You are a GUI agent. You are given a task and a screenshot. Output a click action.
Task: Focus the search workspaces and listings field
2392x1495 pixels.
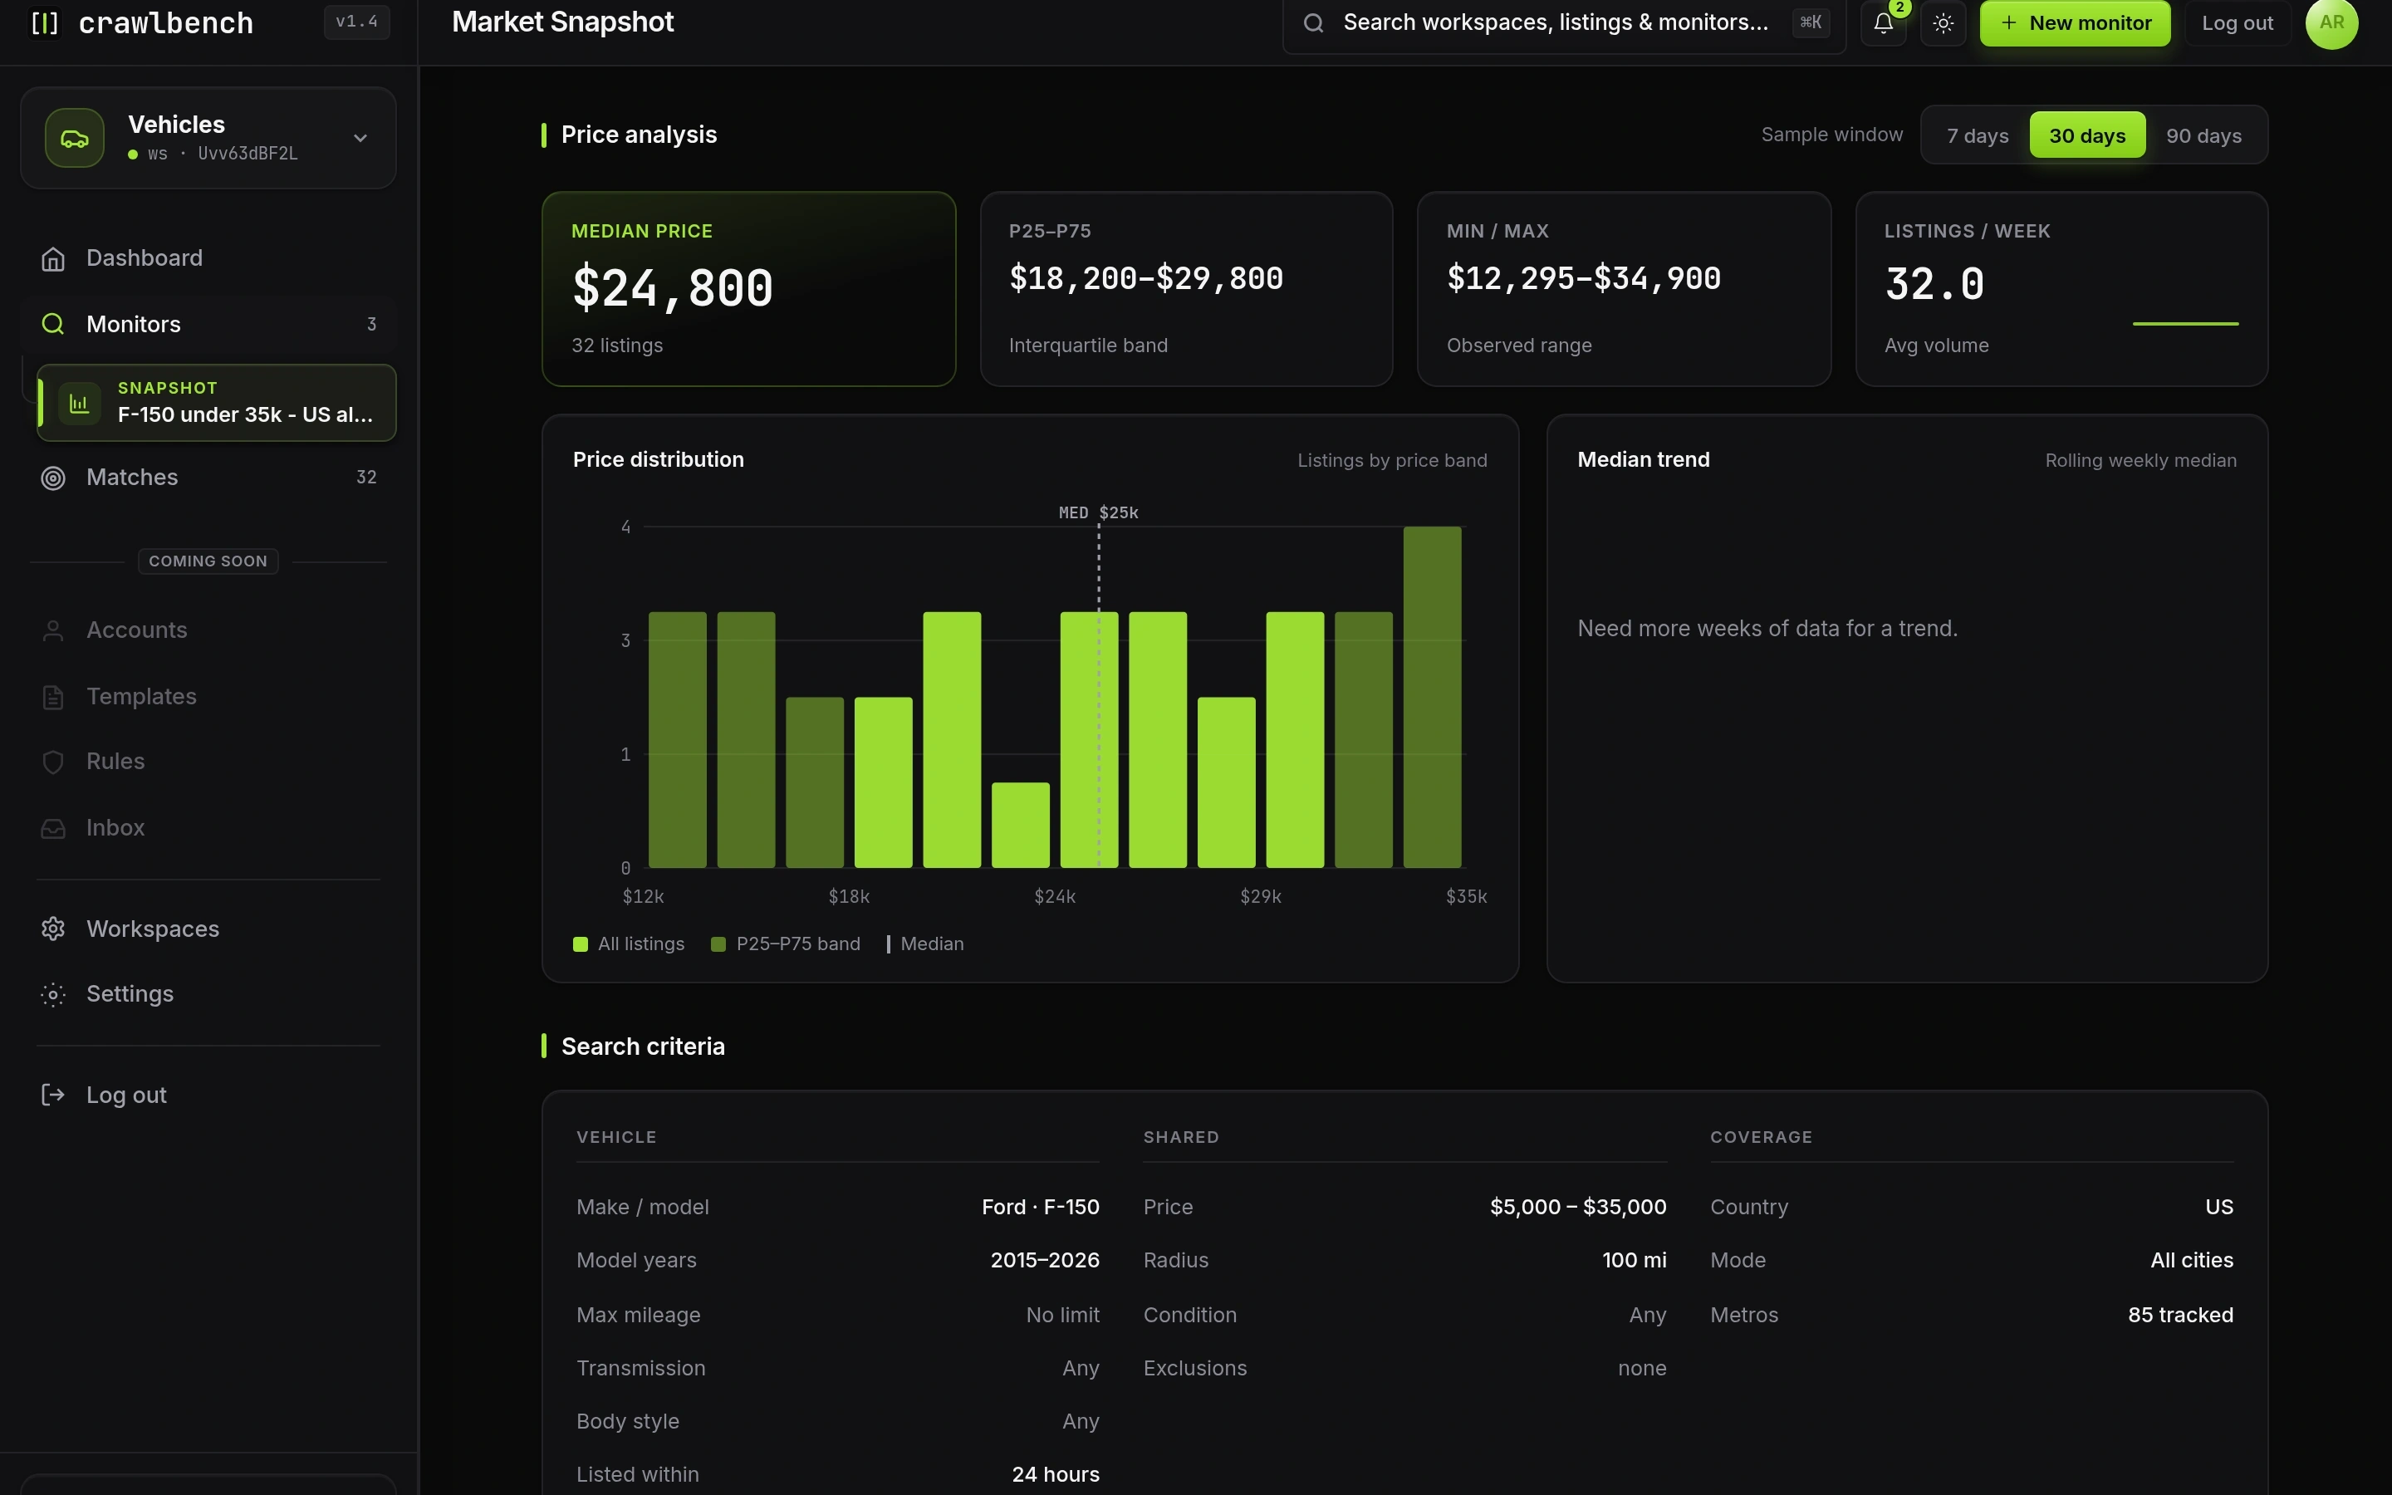[x=1564, y=22]
